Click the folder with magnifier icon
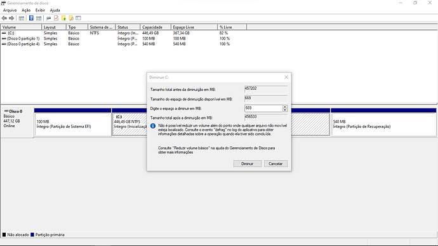Screen dimensions: 438x246 (71, 18)
